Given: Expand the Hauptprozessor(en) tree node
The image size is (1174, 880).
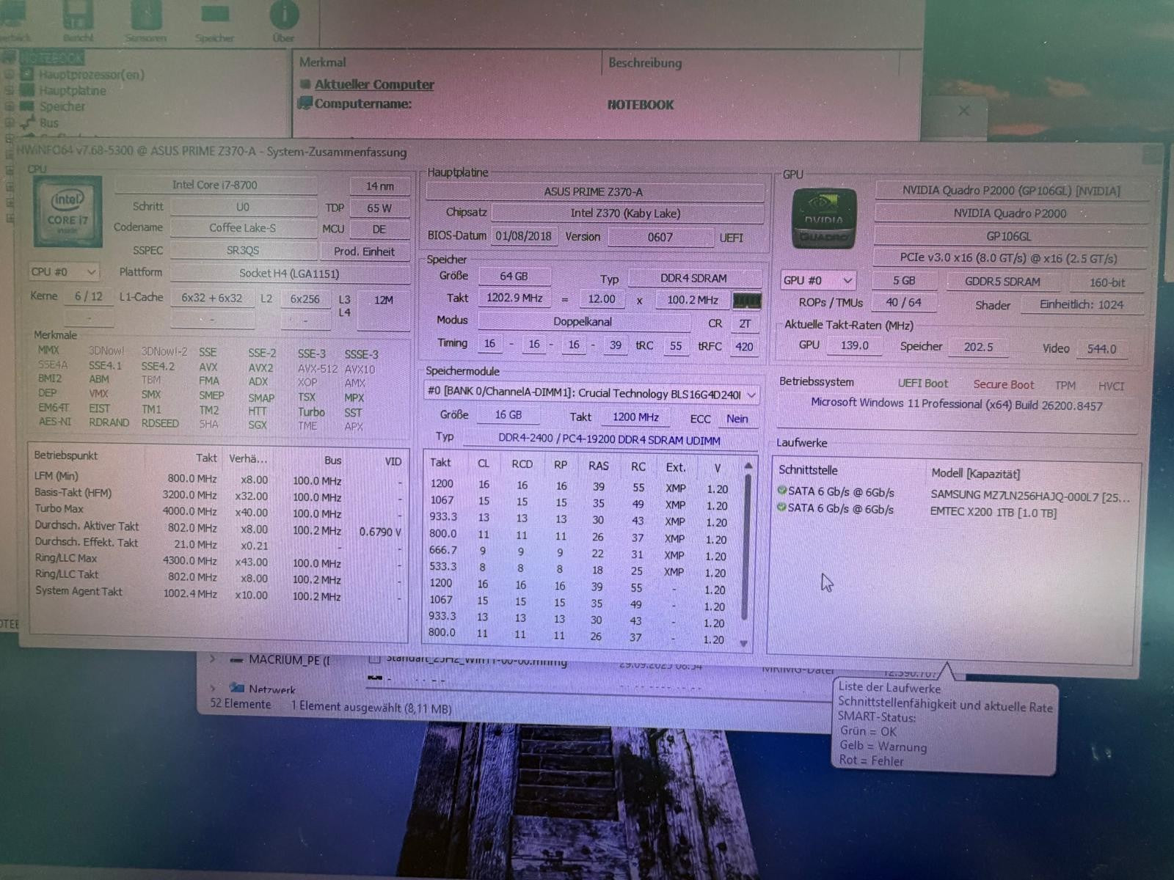Looking at the screenshot, I should pyautogui.click(x=10, y=74).
